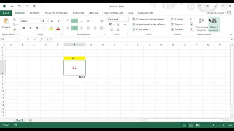The height and width of the screenshot is (131, 234).
Task: Open Найти и выделить binoculars
Action: [214, 24]
